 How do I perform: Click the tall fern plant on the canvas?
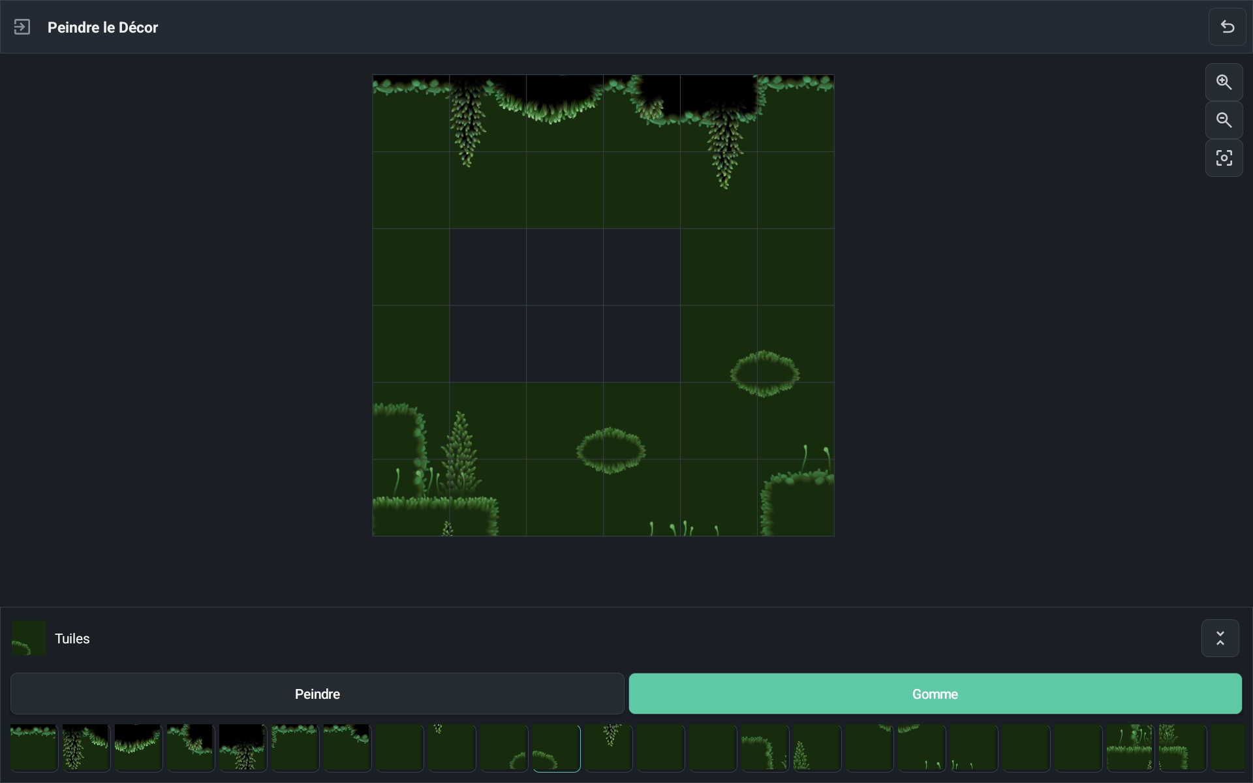(x=460, y=453)
